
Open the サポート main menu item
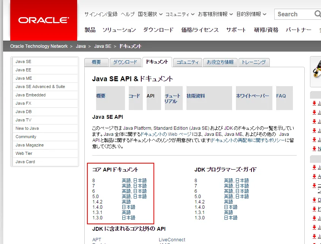tap(236, 30)
